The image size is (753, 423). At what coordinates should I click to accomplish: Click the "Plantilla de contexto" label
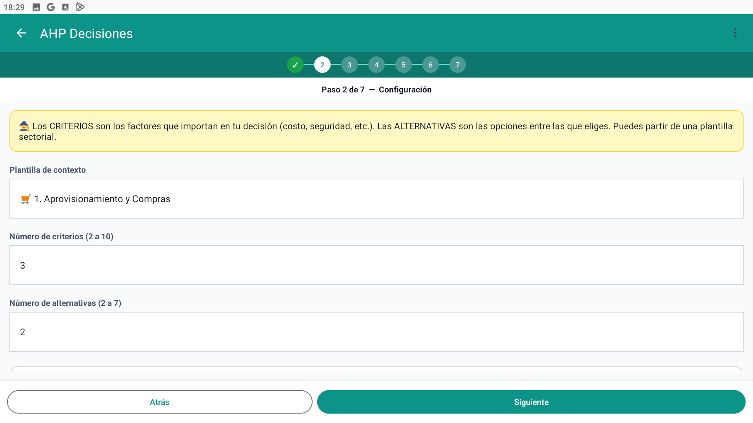click(47, 170)
